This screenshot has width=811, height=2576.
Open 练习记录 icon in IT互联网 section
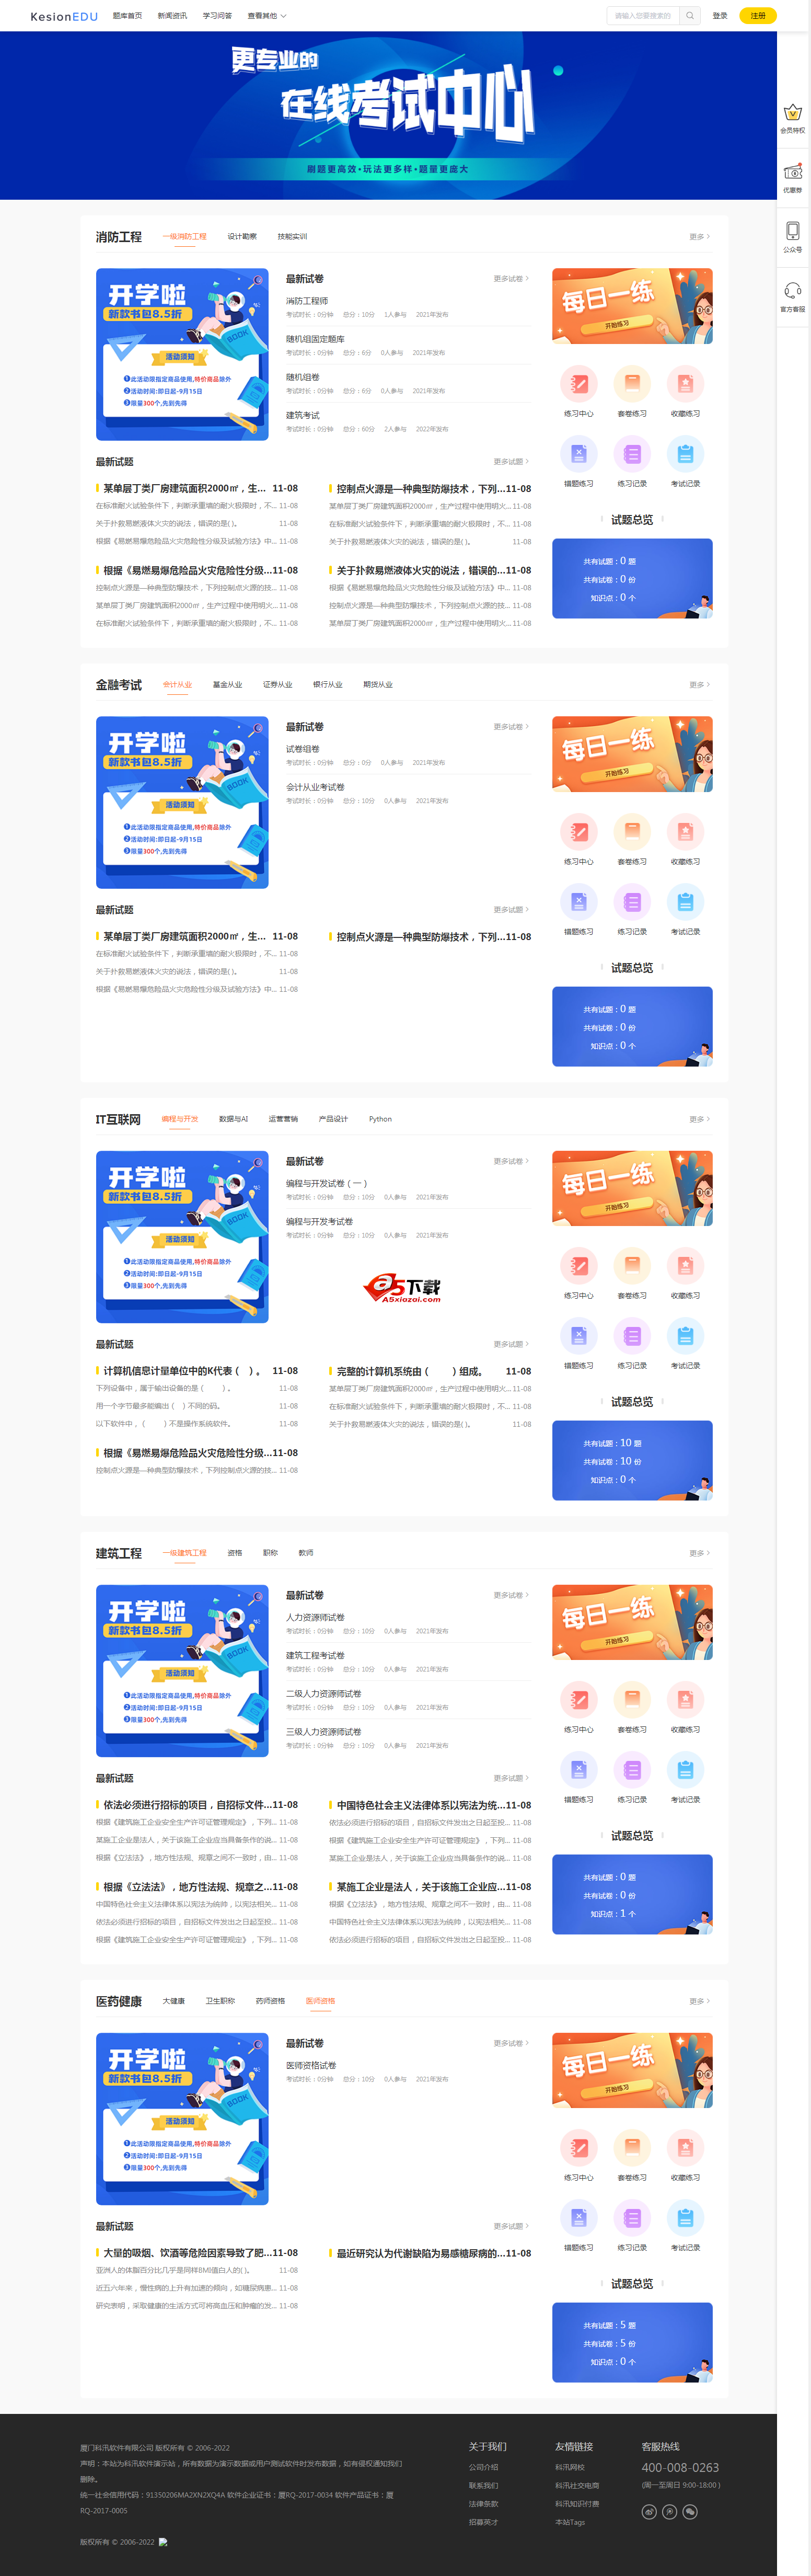[632, 1336]
